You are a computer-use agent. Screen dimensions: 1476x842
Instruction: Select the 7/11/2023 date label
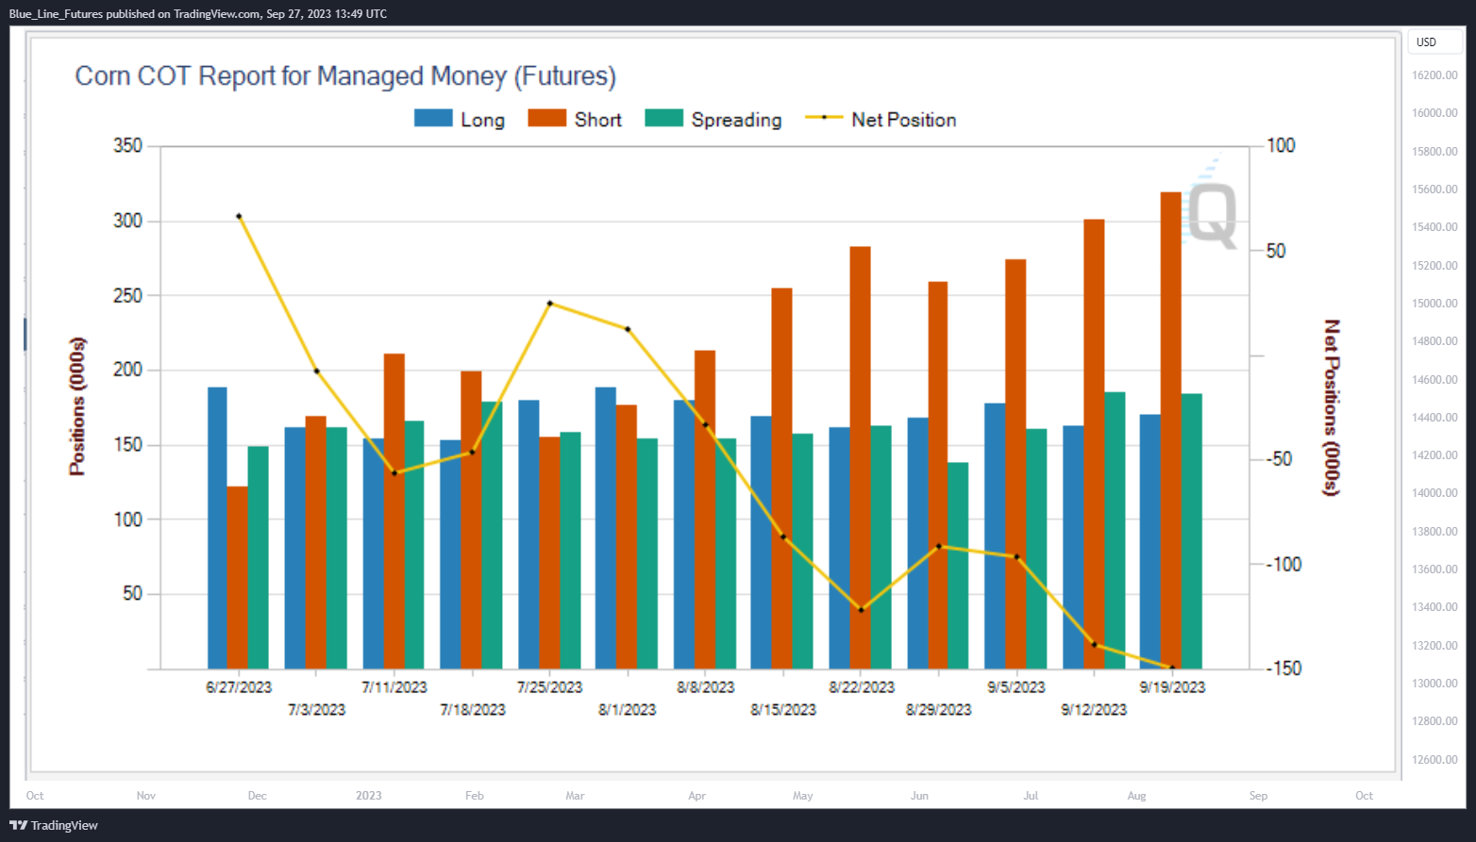[x=394, y=687]
